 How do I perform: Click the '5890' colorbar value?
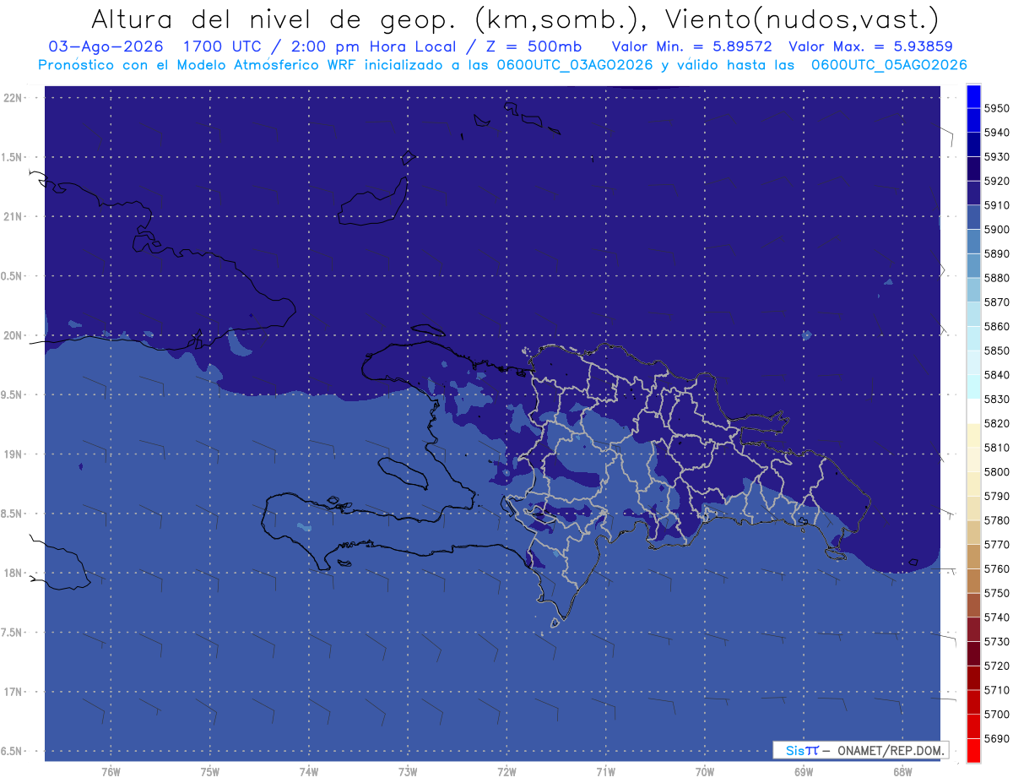[x=996, y=253]
